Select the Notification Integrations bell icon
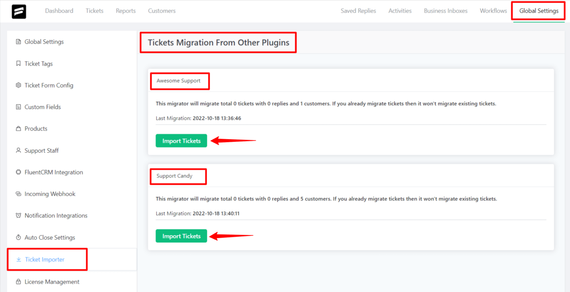 click(x=18, y=215)
